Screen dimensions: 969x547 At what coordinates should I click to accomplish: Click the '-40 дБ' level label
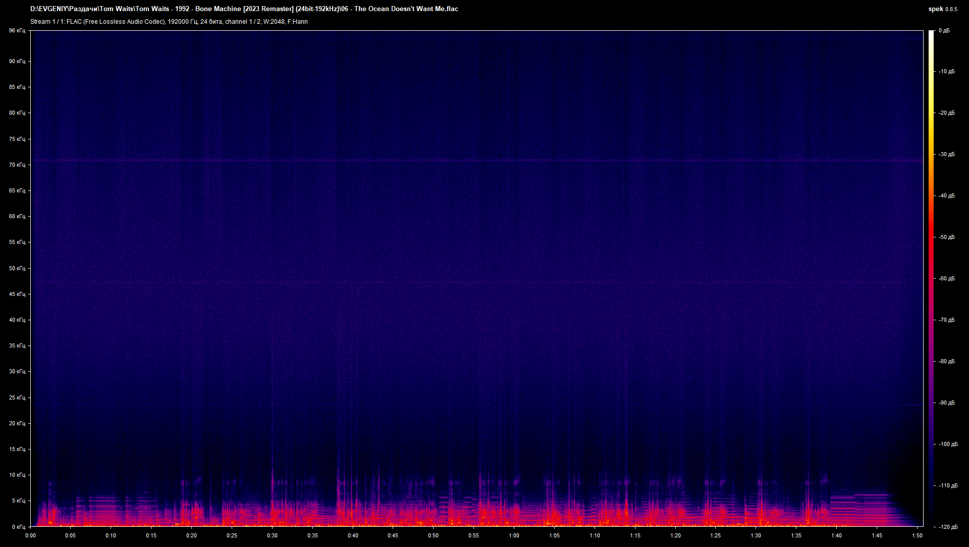point(947,196)
